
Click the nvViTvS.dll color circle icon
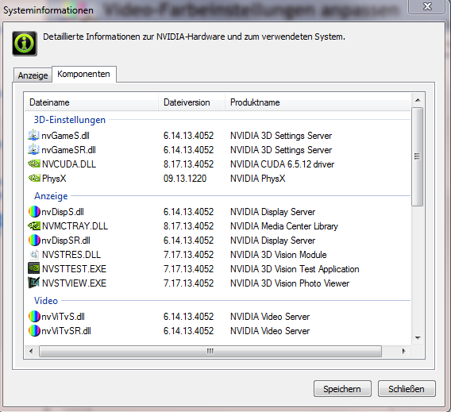[x=34, y=316]
